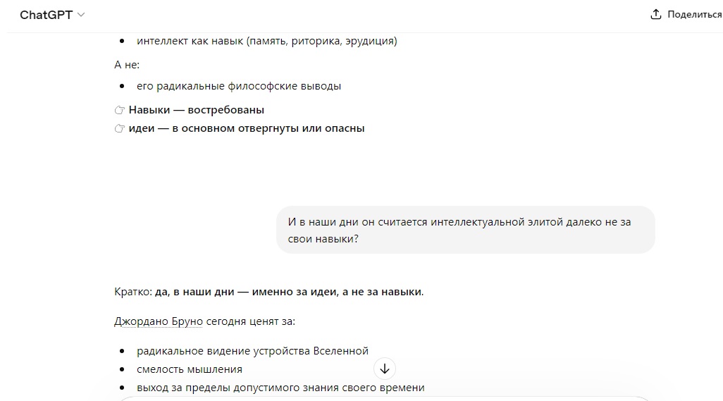Image resolution: width=723 pixels, height=401 pixels.
Task: Click the Кратко summary line
Action: click(268, 292)
